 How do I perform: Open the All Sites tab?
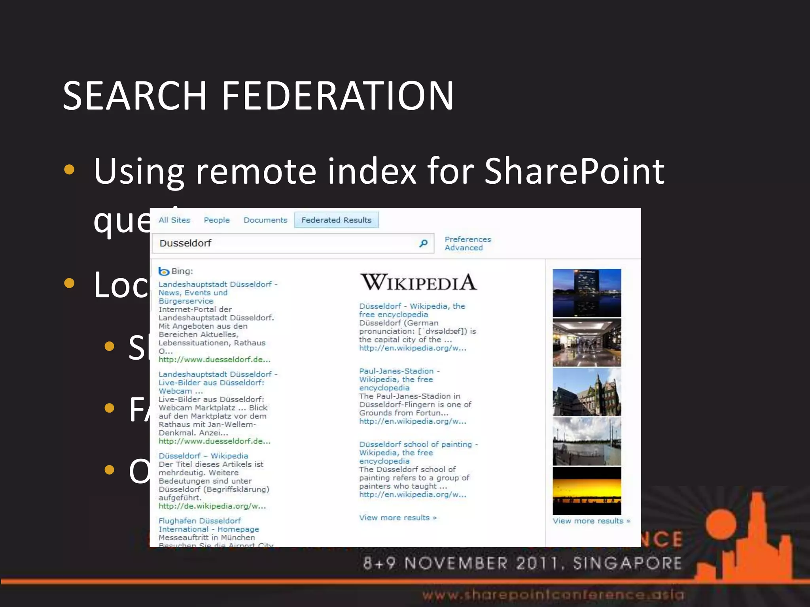point(174,220)
